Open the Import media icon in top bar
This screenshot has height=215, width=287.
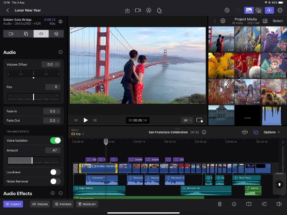point(127,10)
